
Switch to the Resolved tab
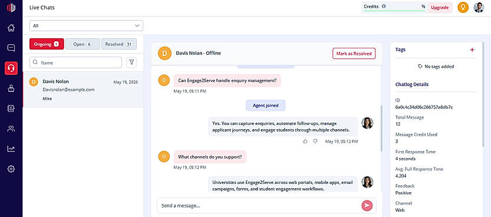pos(119,44)
